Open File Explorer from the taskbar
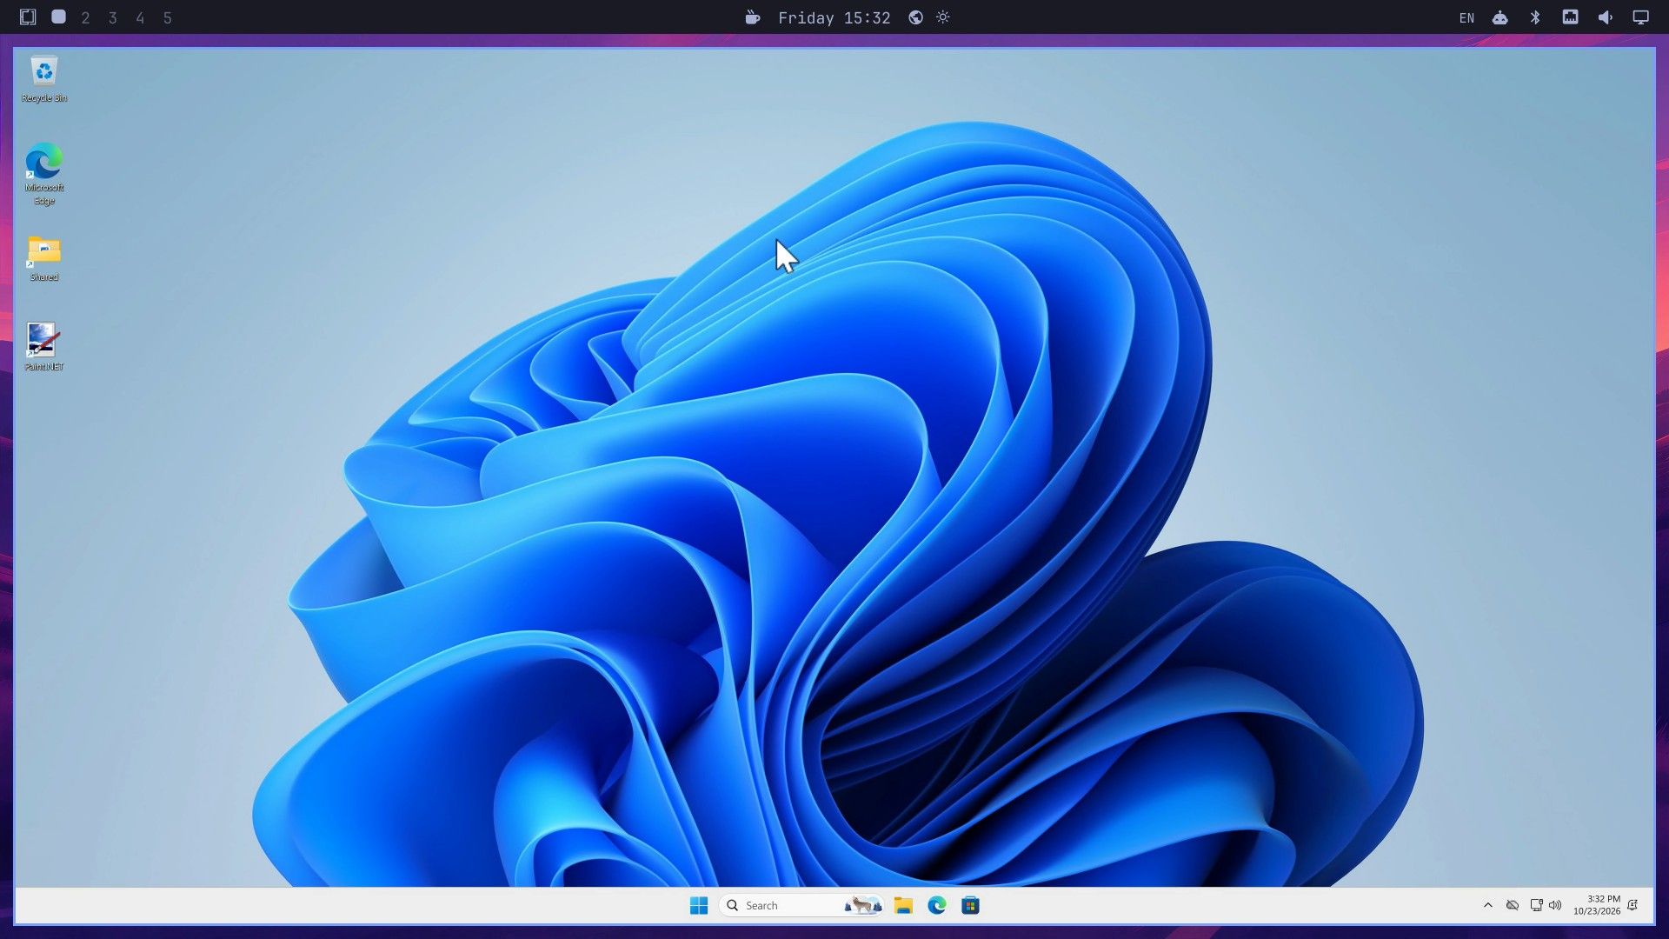 903,905
